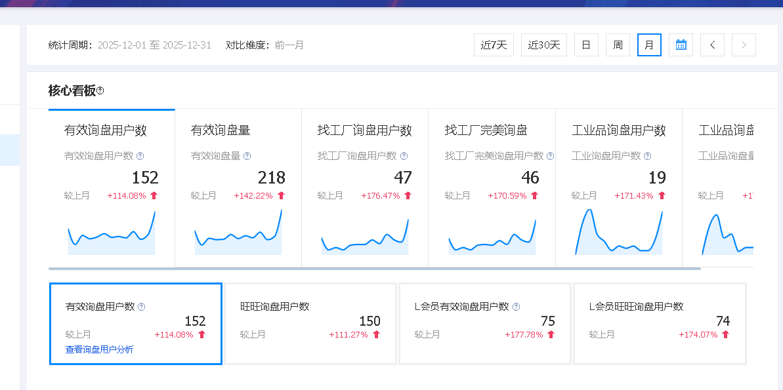Select the 有效询盘用户数 top card tab
This screenshot has width=783, height=390.
pyautogui.click(x=112, y=188)
